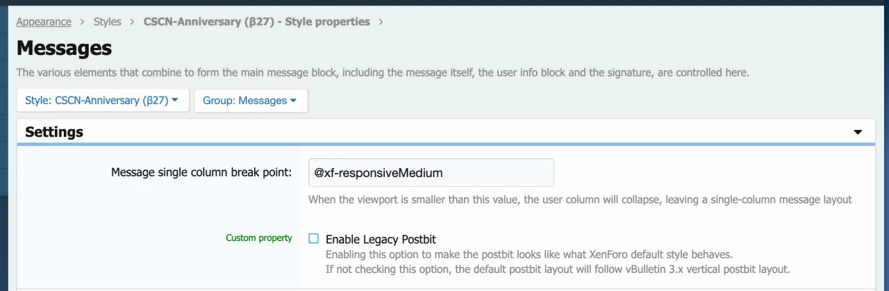
Task: Enable the Legacy Postbit checkbox
Action: pyautogui.click(x=314, y=238)
